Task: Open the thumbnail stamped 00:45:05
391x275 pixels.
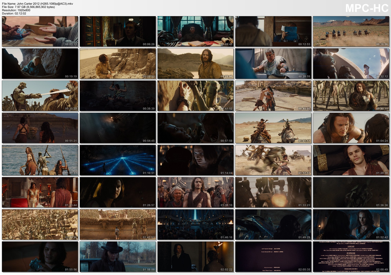Action: tap(273, 96)
